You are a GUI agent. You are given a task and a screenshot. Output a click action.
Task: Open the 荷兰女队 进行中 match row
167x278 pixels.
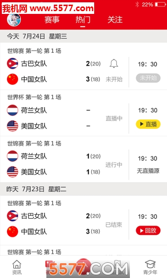(83, 159)
